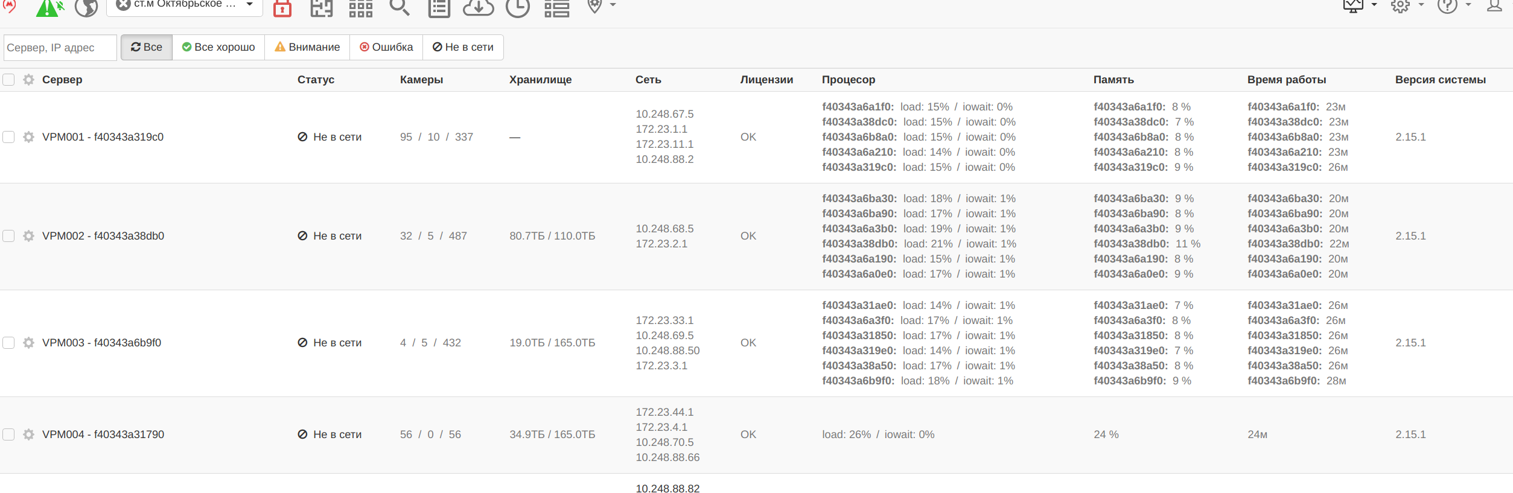The height and width of the screenshot is (493, 1513).
Task: Open the user profile icon
Action: (x=1494, y=6)
